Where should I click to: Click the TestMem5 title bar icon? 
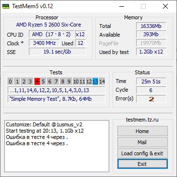click(6, 6)
